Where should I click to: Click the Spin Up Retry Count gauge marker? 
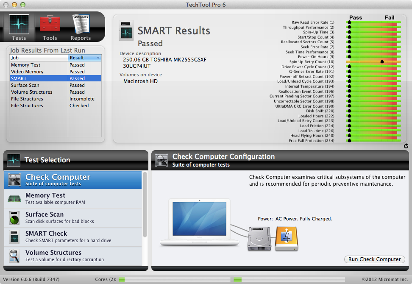(x=382, y=61)
